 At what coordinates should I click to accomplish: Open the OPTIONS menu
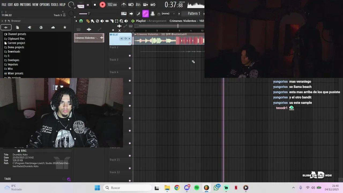pyautogui.click(x=45, y=5)
